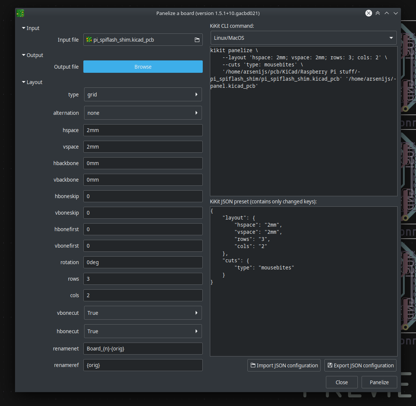Collapse the Input section
The height and width of the screenshot is (406, 416).
tap(24, 28)
